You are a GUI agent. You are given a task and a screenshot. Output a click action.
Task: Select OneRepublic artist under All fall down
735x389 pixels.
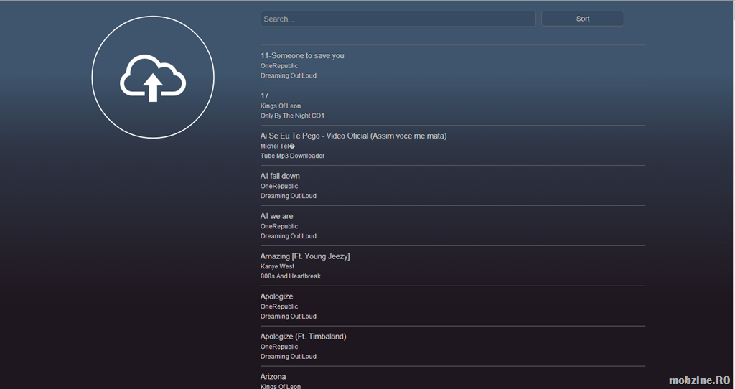(x=279, y=186)
